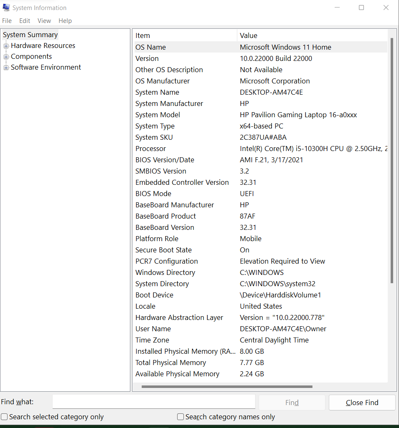Screen dimensions: 399x428
Task: Click the Close Find button
Action: click(362, 402)
